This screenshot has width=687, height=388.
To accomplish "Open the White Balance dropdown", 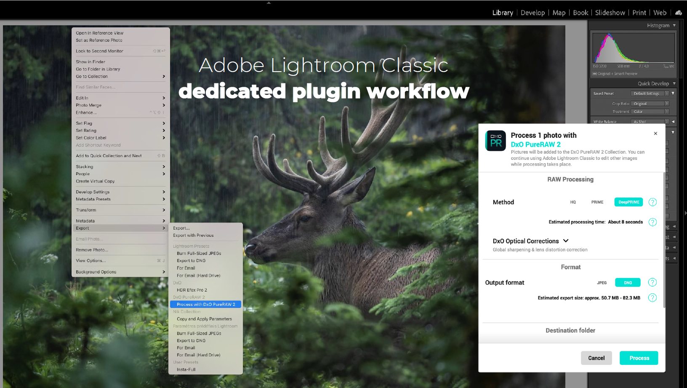I will click(650, 122).
